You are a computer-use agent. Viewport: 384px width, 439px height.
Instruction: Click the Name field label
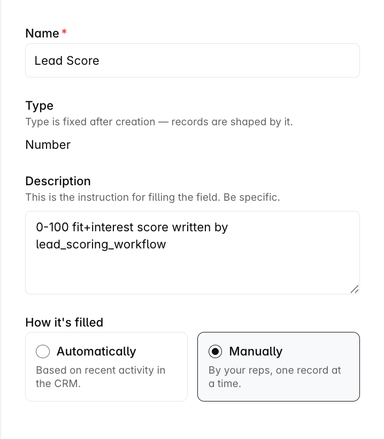[42, 33]
